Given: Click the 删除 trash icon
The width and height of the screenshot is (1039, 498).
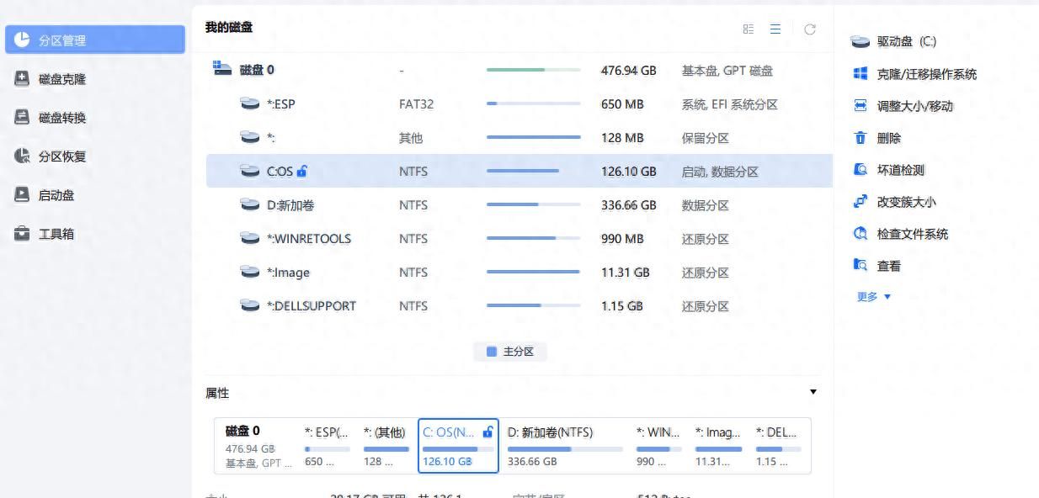Looking at the screenshot, I should click(x=860, y=138).
